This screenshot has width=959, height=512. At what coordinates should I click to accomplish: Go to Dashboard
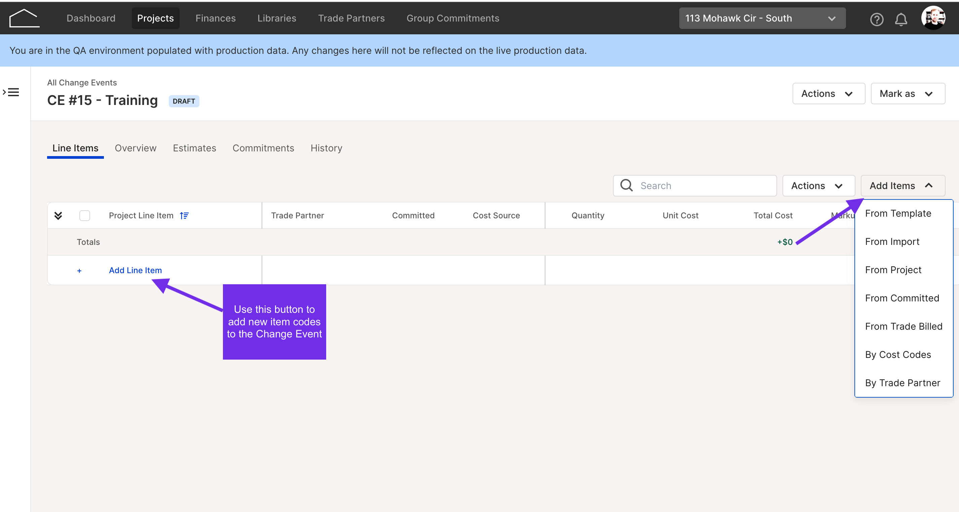click(91, 18)
